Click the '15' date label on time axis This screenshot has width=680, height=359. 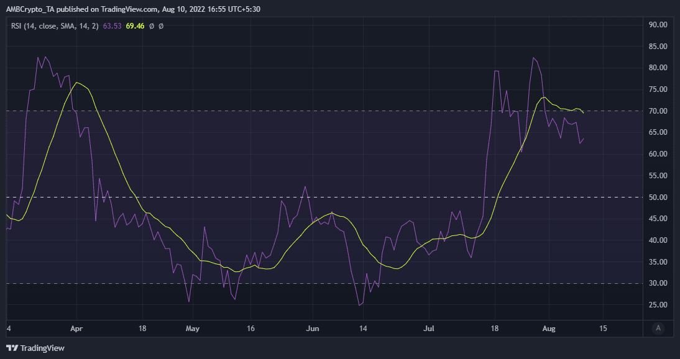pyautogui.click(x=602, y=327)
